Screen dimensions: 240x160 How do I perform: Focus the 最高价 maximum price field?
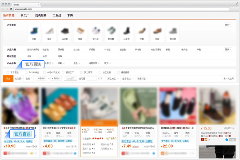click(56, 79)
